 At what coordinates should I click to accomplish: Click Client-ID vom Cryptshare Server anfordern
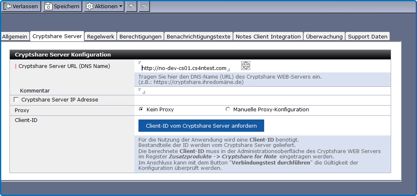(201, 126)
